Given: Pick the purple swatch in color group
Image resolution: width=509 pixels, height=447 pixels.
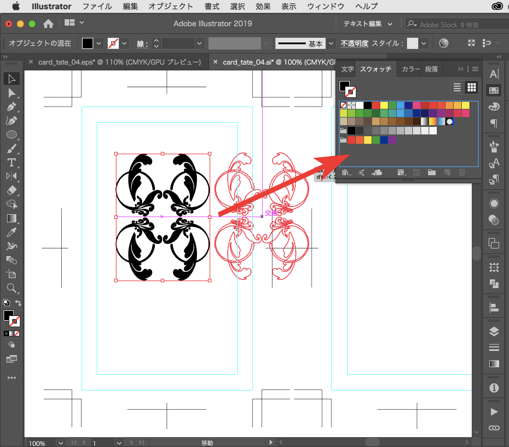Looking at the screenshot, I should point(392,140).
